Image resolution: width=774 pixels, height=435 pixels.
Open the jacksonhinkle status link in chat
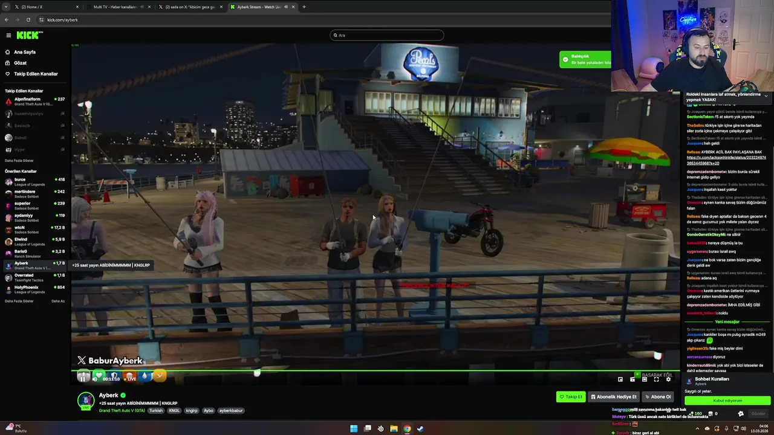click(x=726, y=160)
